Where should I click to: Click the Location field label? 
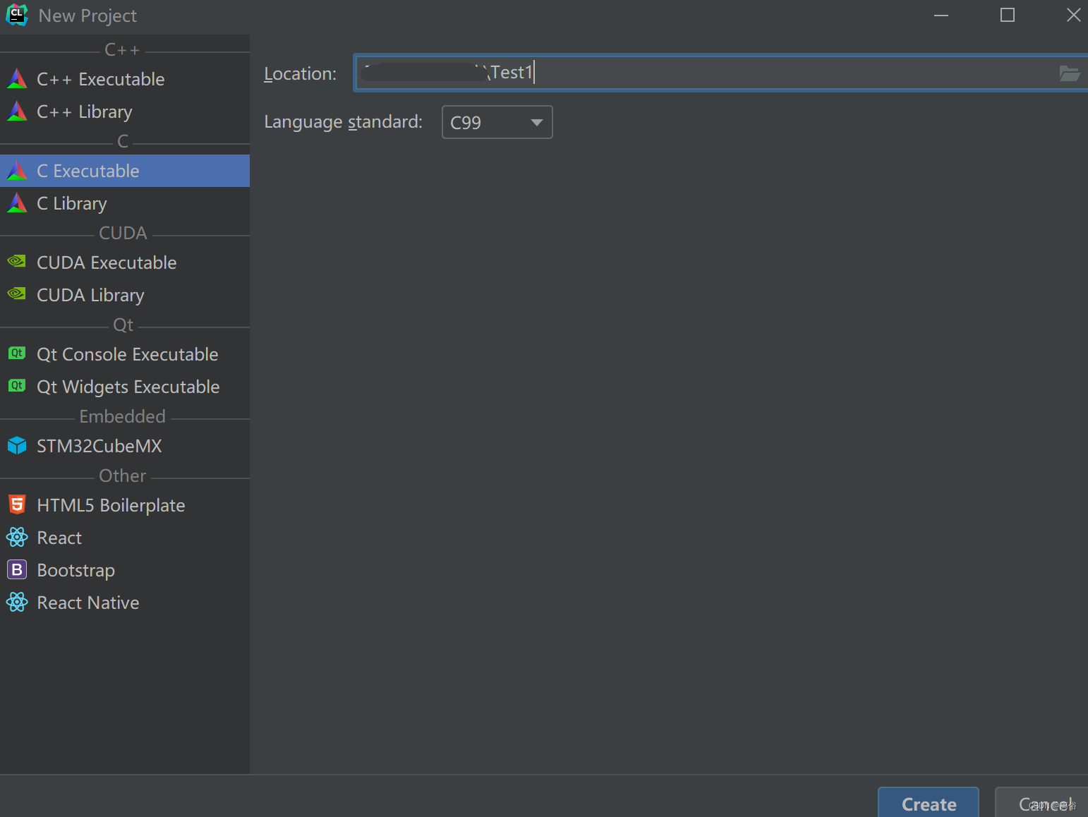tap(301, 73)
